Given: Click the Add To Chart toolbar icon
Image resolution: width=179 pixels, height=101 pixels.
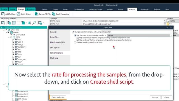Looking at the screenshot, I should pyautogui.click(x=3, y=14).
